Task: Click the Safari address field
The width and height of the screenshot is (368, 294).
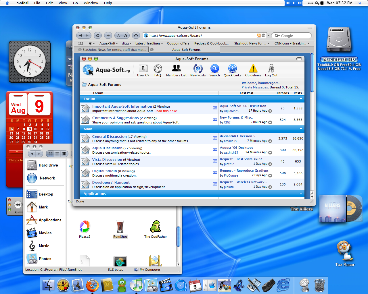Action: pyautogui.click(x=200, y=36)
